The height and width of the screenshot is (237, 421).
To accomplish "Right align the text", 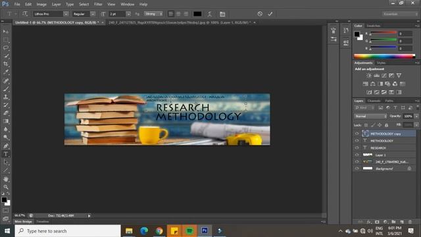I will pos(186,14).
